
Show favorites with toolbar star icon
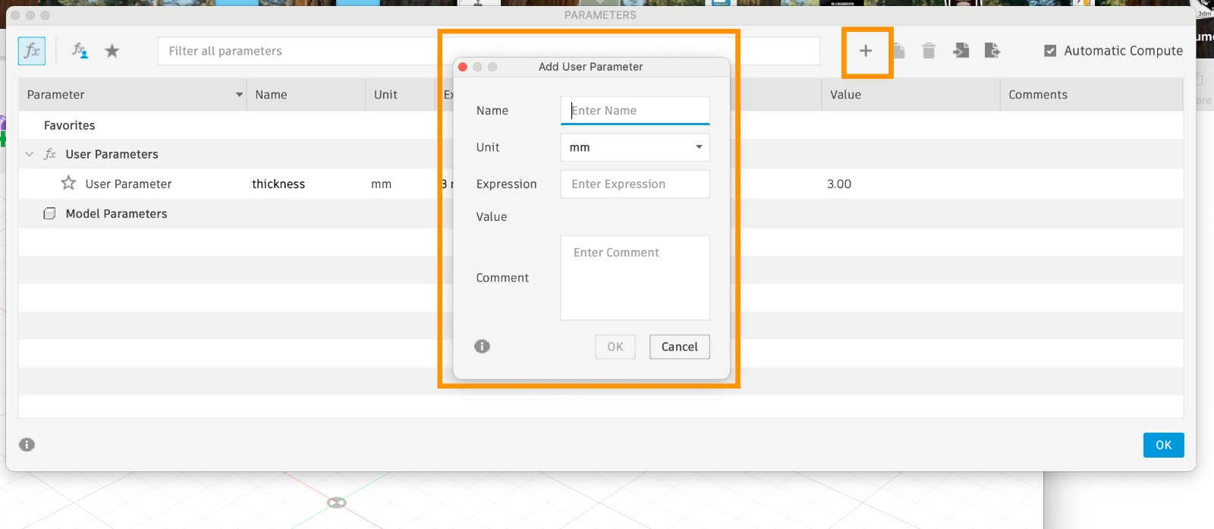112,51
